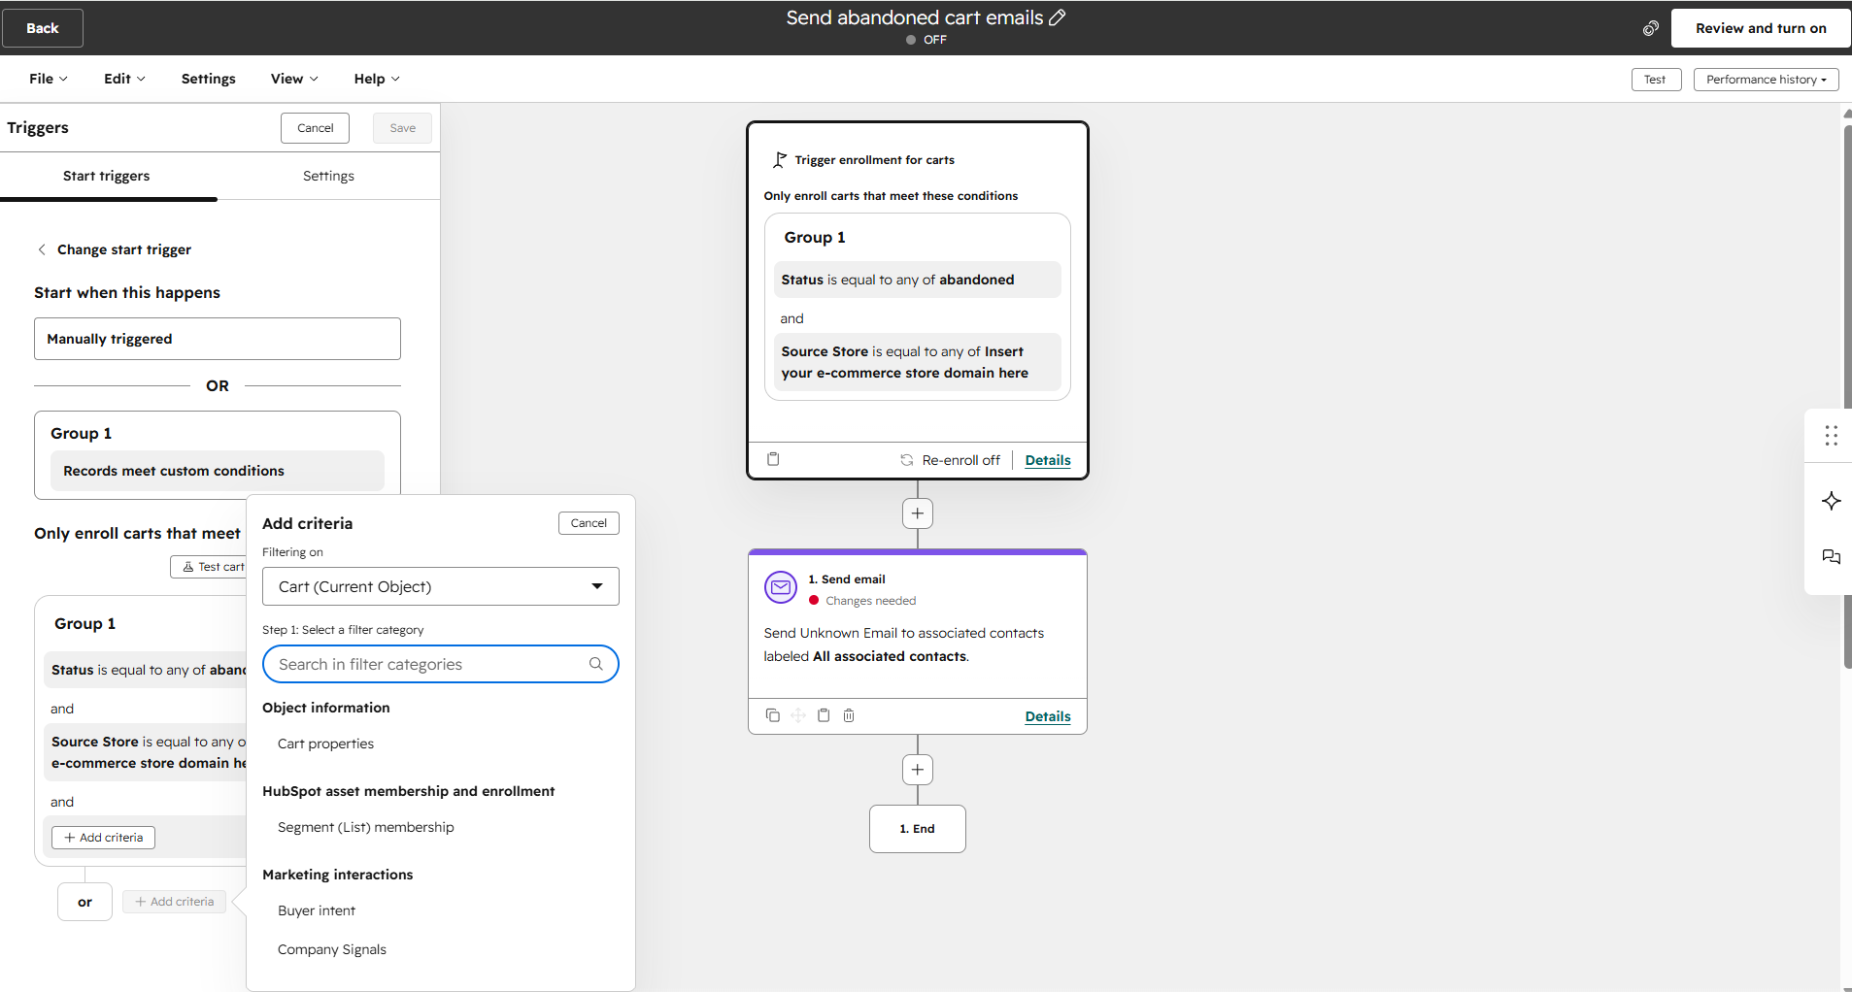Choose Buyer intent category

317,910
